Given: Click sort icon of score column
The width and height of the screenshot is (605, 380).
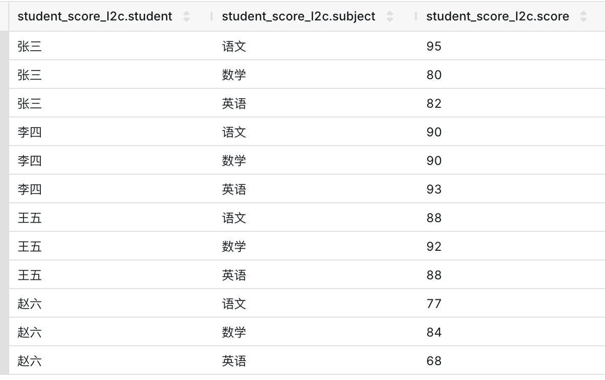Looking at the screenshot, I should 584,16.
